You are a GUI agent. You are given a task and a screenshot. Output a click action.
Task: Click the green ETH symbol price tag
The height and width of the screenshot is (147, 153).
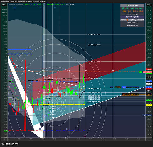141,72
